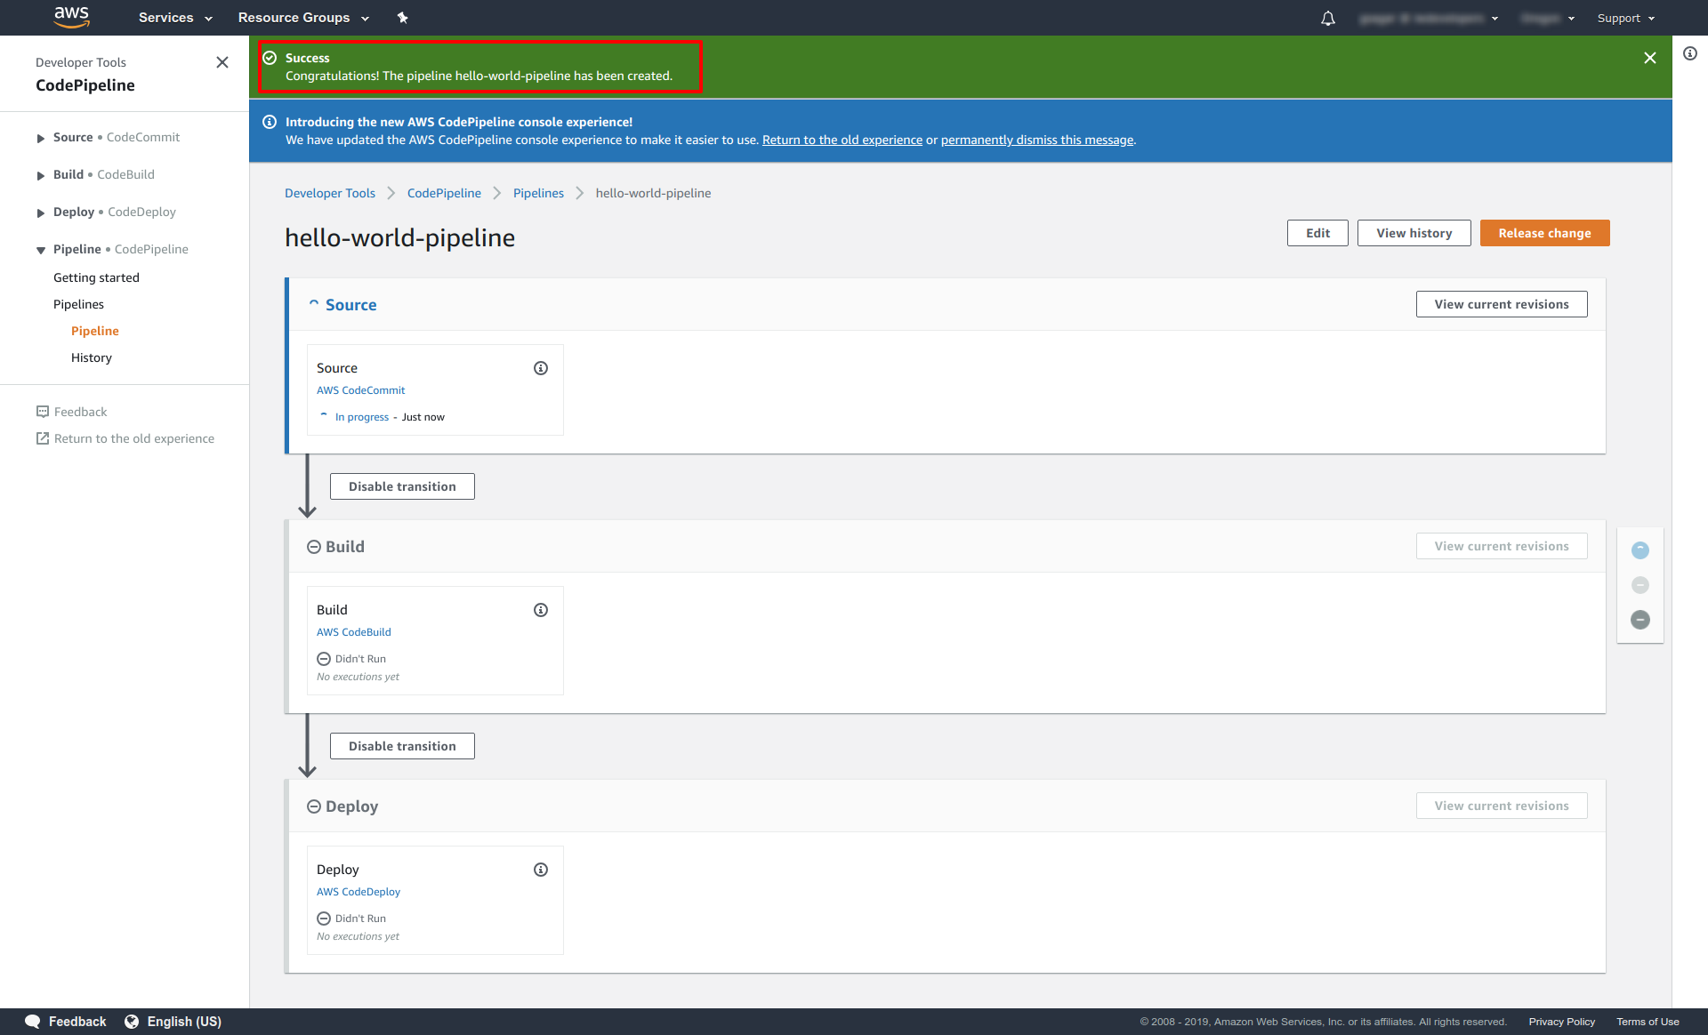Open info icon on Source action card
Image resolution: width=1708 pixels, height=1035 pixels.
tap(541, 368)
